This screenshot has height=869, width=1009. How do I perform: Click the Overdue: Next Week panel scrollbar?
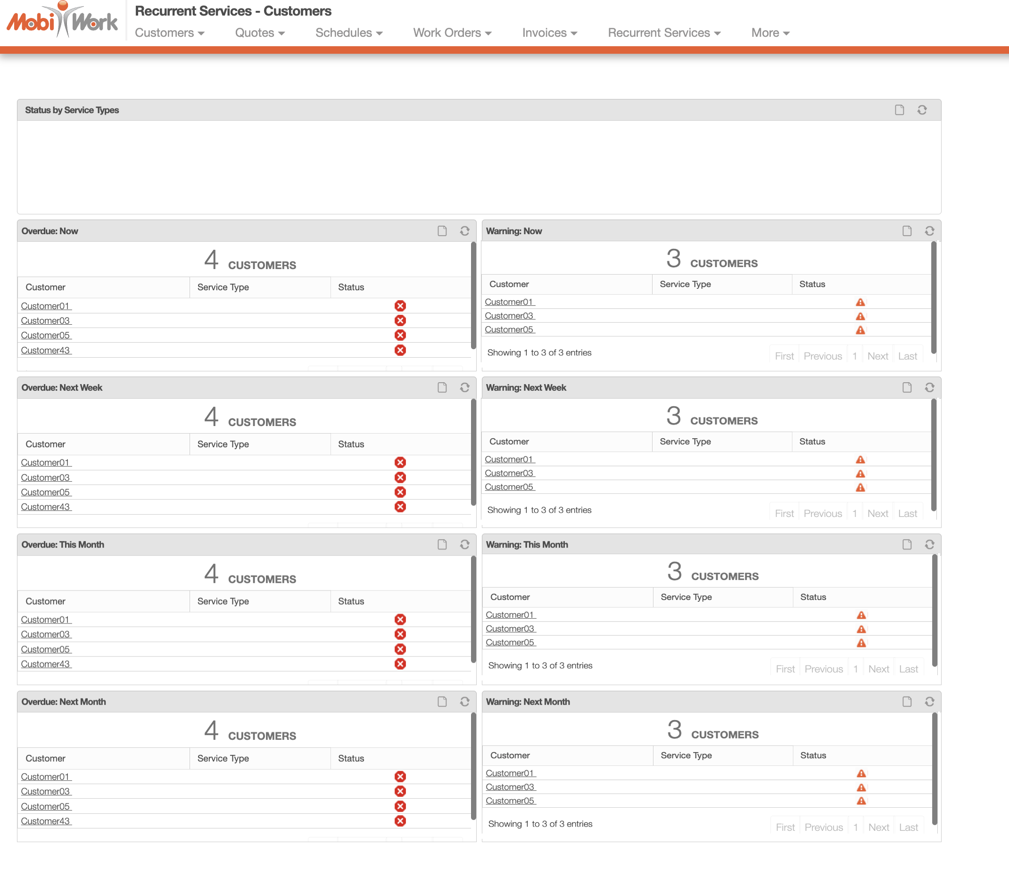coord(473,453)
